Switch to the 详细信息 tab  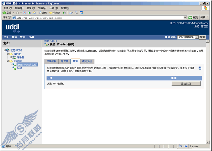(x=51, y=61)
